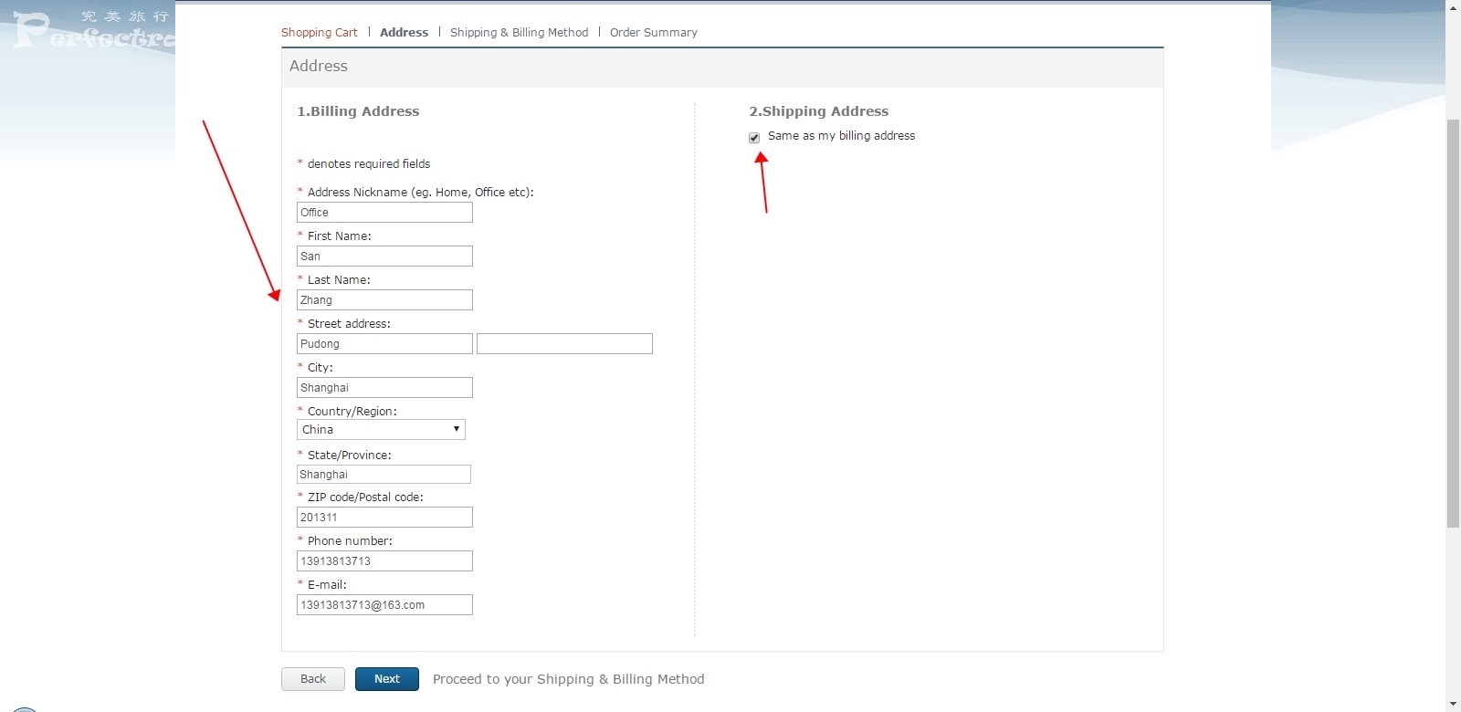Click the scrollbar down arrow
The height and width of the screenshot is (712, 1461).
pos(1453,704)
